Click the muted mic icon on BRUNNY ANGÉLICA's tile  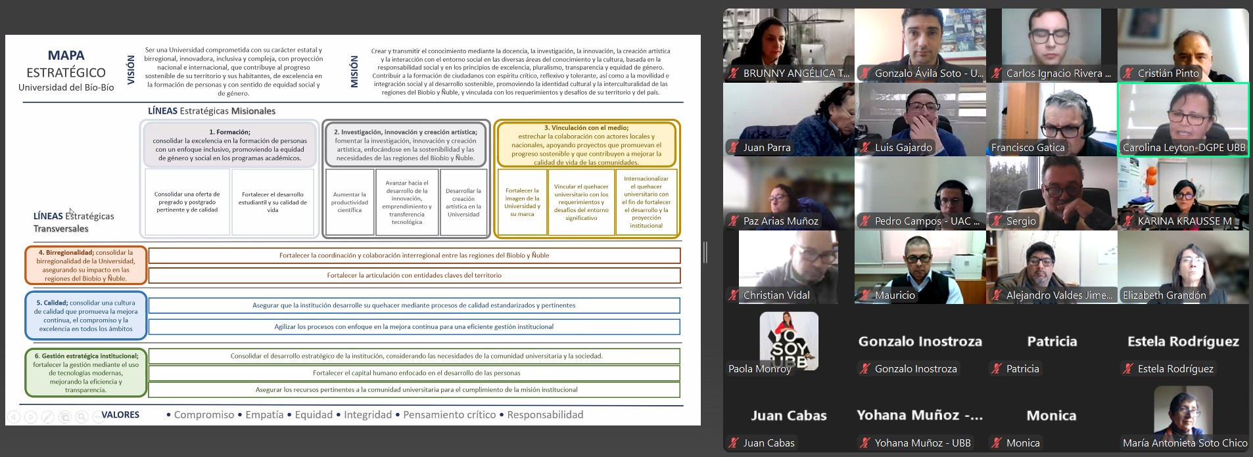coord(734,74)
